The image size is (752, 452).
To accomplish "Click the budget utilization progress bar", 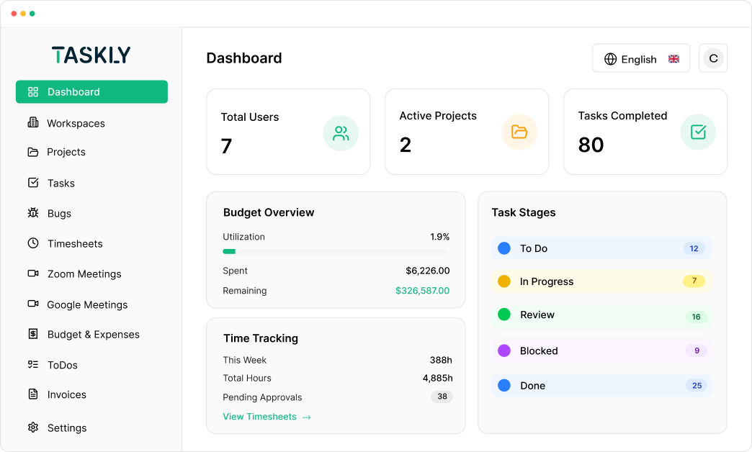I will [x=336, y=251].
